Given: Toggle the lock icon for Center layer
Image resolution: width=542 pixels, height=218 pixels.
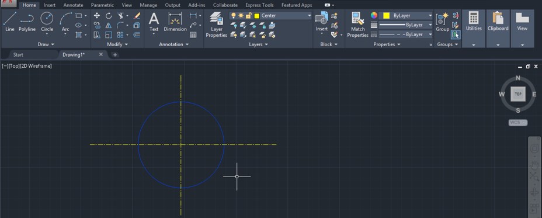Looking at the screenshot, I should 248,16.
